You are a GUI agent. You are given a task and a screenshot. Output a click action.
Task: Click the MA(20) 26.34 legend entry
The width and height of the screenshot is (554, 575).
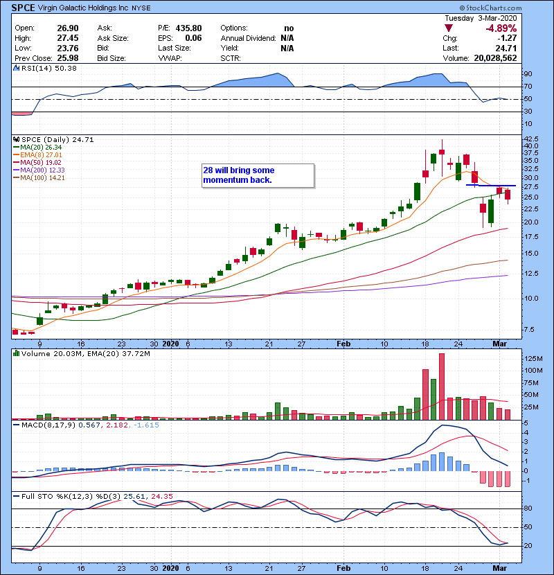[x=38, y=148]
